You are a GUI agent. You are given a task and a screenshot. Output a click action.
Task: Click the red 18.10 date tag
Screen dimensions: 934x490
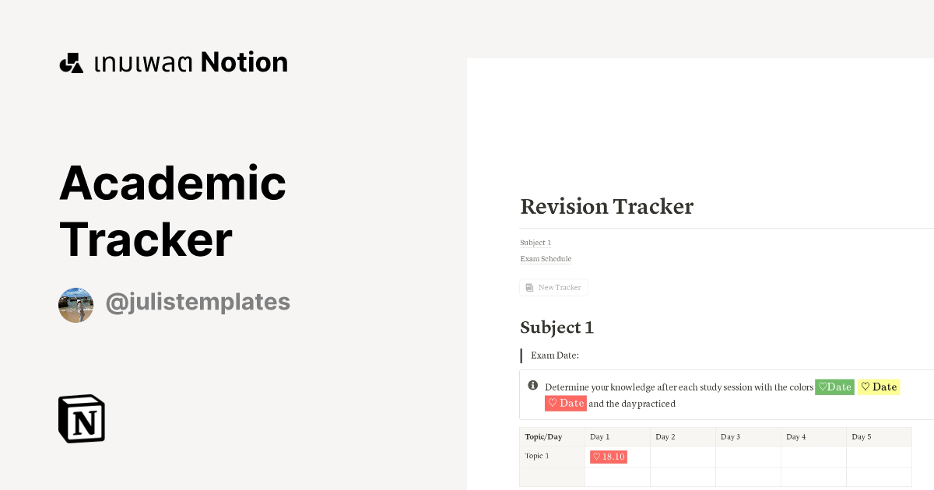click(608, 457)
